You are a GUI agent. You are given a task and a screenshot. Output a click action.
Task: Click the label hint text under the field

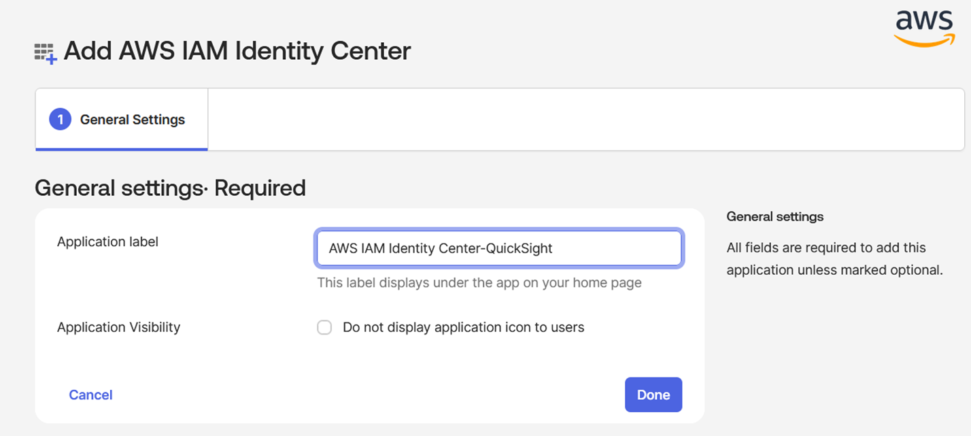tap(479, 282)
